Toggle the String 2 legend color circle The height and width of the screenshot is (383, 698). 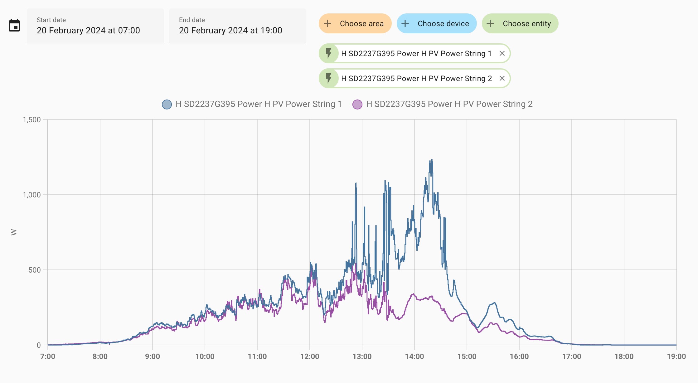pyautogui.click(x=357, y=104)
